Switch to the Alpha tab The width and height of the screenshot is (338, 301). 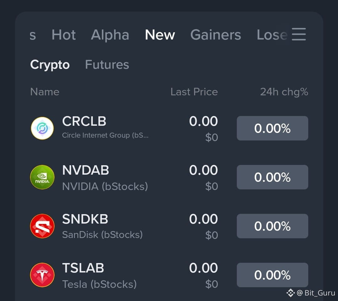(110, 35)
